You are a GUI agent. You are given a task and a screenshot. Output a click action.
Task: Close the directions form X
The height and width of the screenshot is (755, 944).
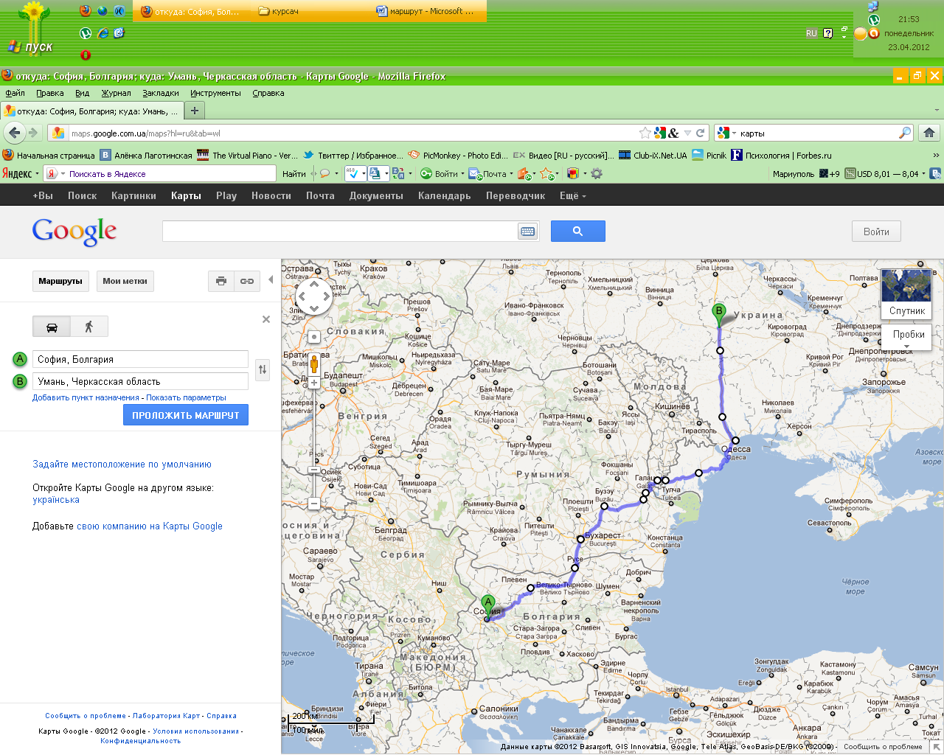click(x=266, y=319)
